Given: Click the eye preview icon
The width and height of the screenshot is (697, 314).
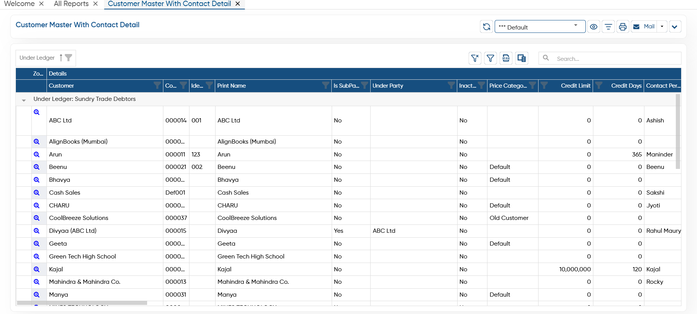Looking at the screenshot, I should [x=594, y=27].
